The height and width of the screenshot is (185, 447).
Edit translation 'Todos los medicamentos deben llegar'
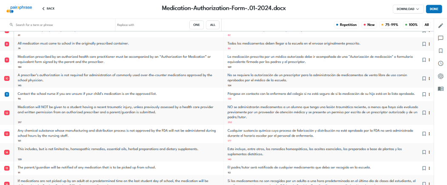[x=294, y=44]
